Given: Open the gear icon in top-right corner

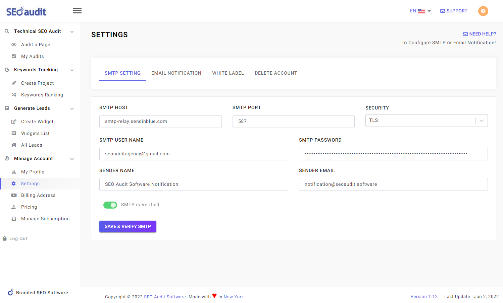Looking at the screenshot, I should pos(483,11).
